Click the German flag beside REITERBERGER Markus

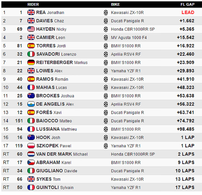click(x=31, y=62)
